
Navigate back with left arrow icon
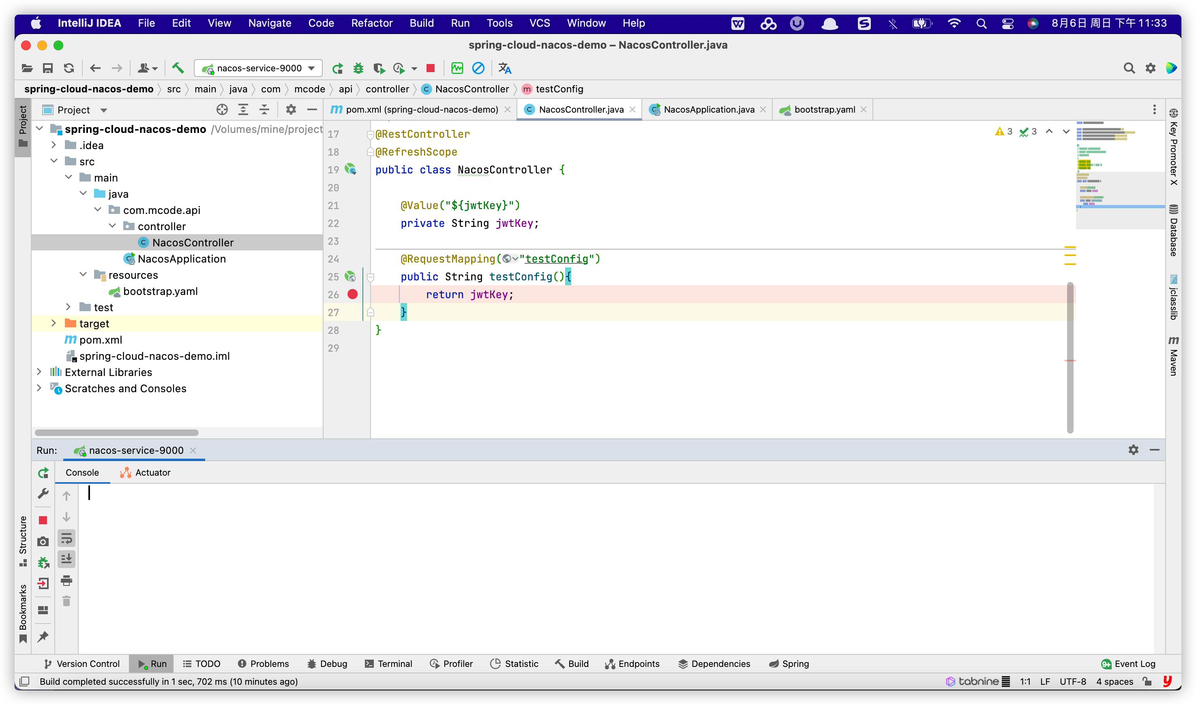click(x=96, y=68)
